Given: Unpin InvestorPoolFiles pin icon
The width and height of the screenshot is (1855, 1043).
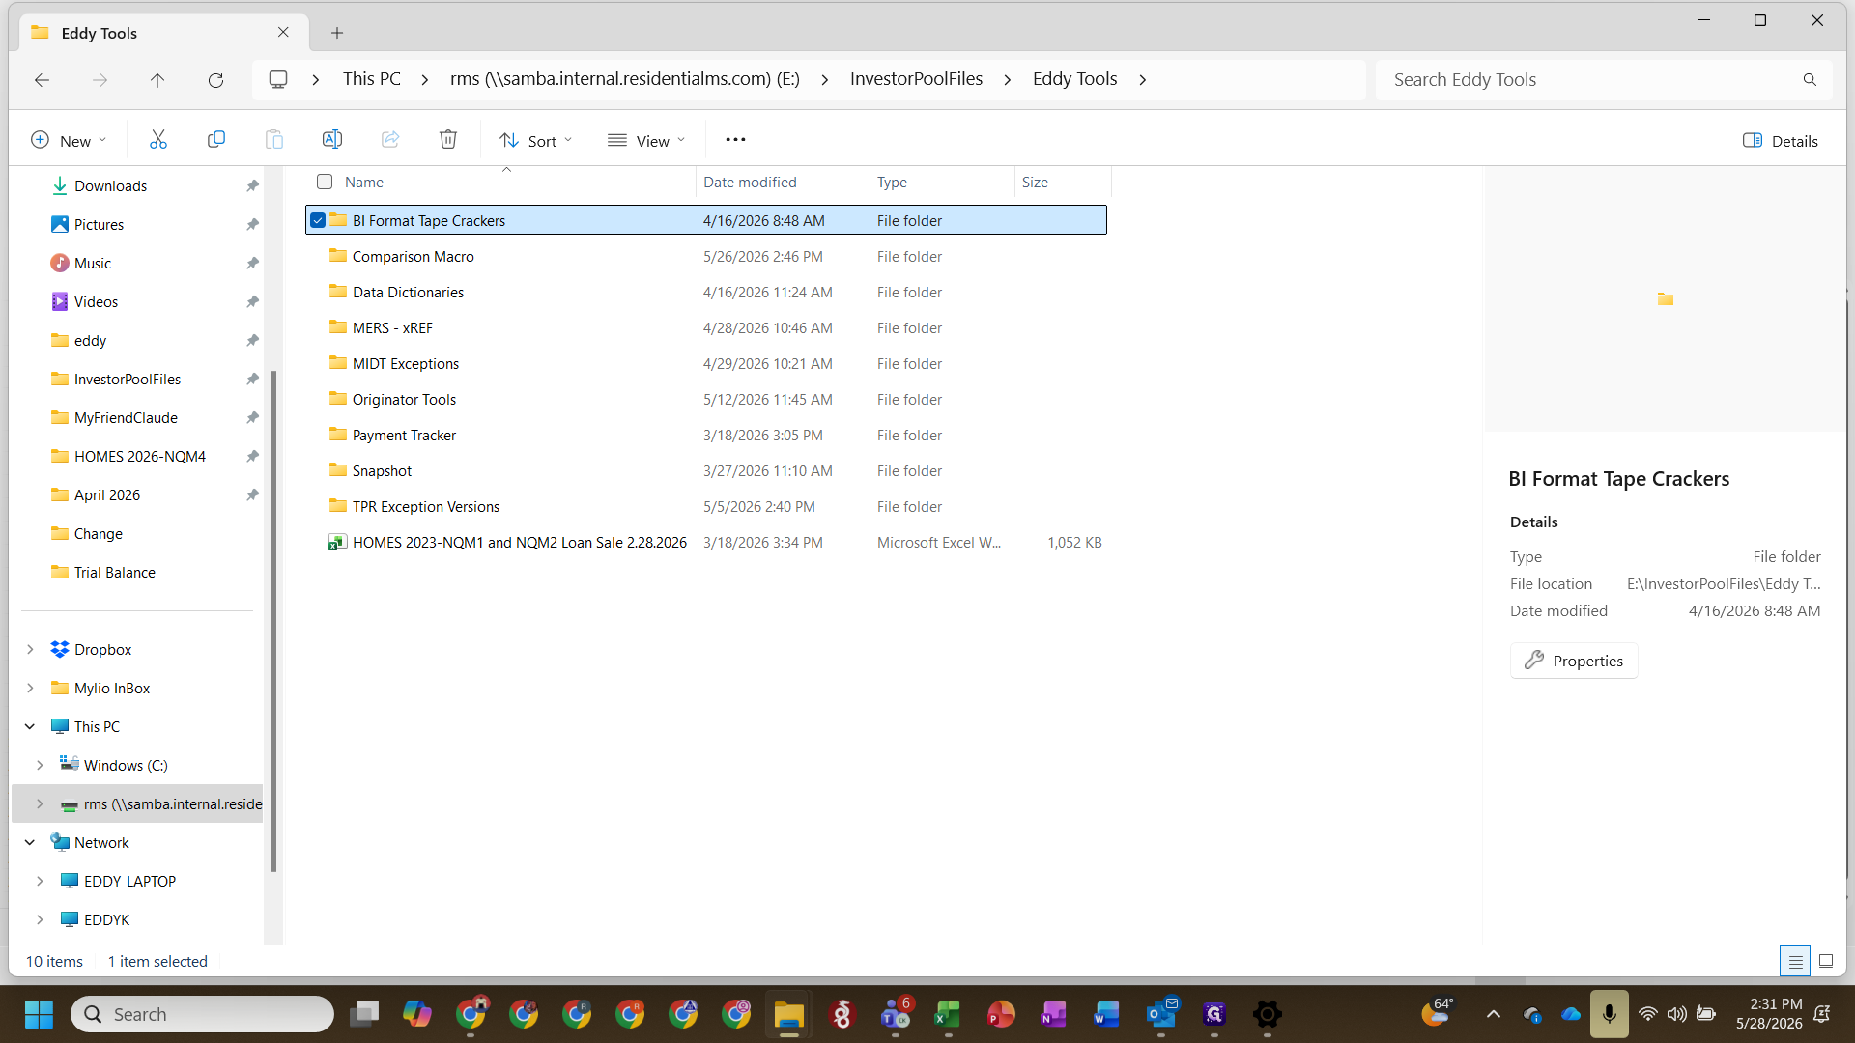Looking at the screenshot, I should click(252, 379).
